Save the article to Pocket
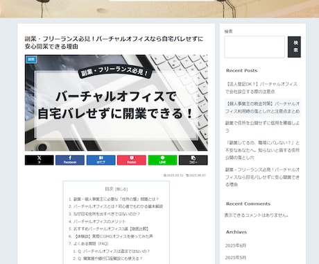 point(132,160)
